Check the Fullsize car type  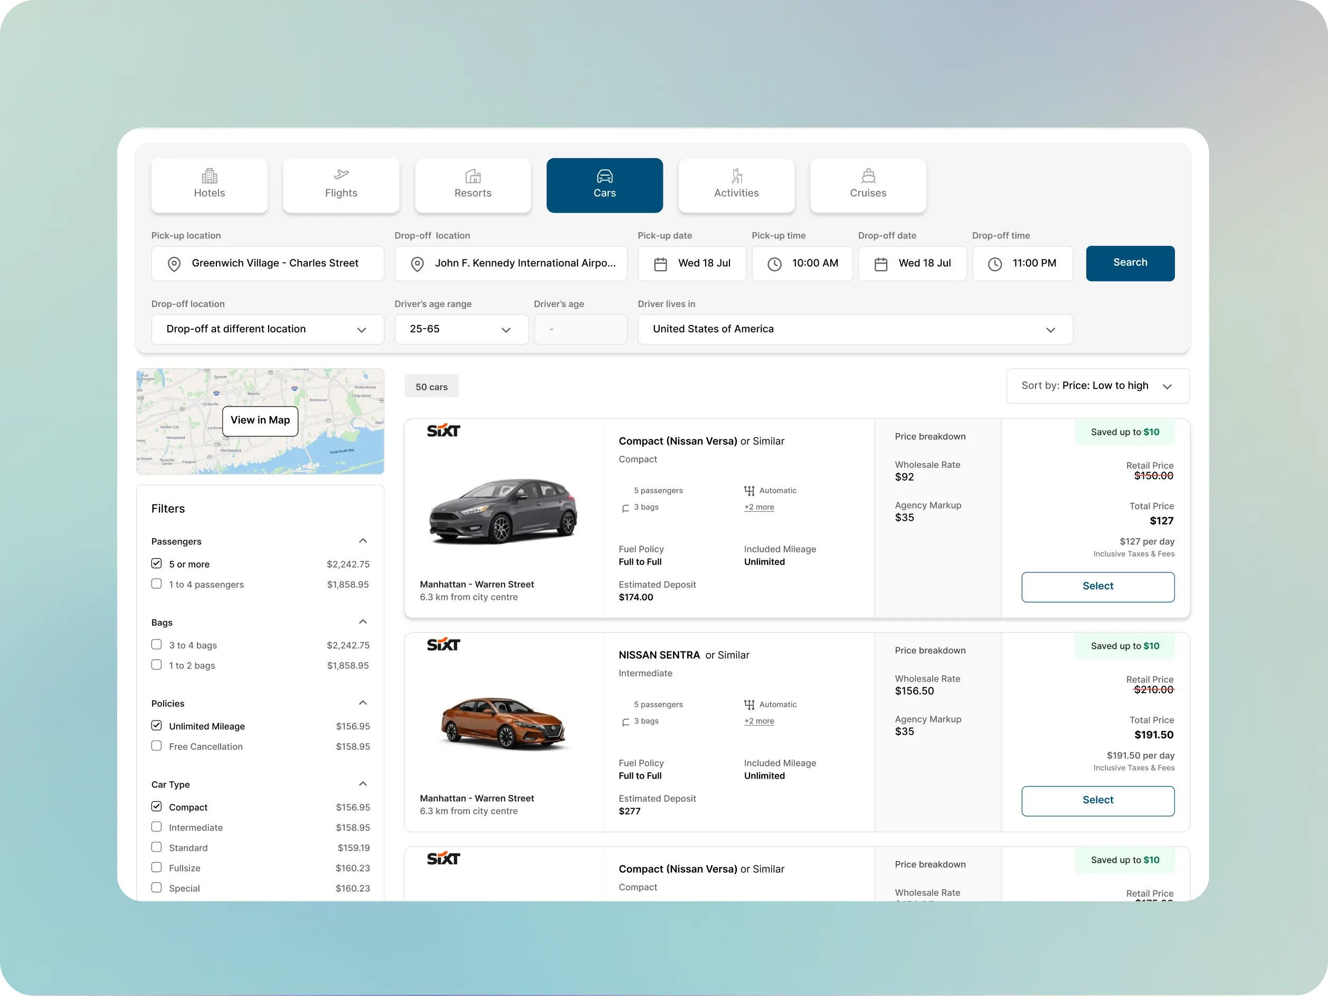pos(157,868)
